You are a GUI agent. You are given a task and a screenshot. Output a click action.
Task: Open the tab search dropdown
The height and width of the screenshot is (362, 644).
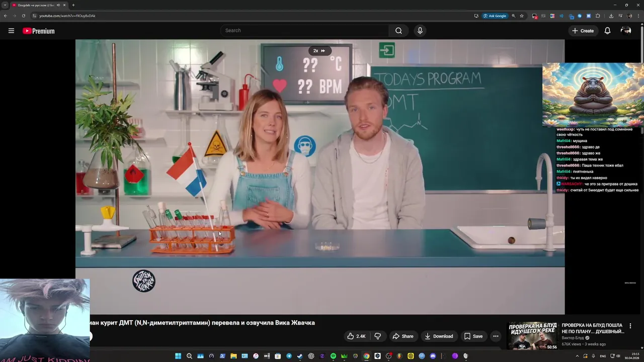pyautogui.click(x=5, y=5)
